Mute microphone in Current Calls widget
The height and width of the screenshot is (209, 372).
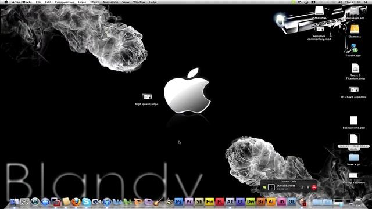tap(302, 188)
